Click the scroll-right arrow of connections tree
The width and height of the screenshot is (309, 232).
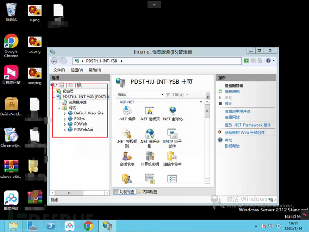coord(107,193)
